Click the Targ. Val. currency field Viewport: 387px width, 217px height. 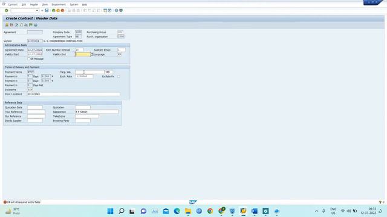pyautogui.click(x=109, y=72)
